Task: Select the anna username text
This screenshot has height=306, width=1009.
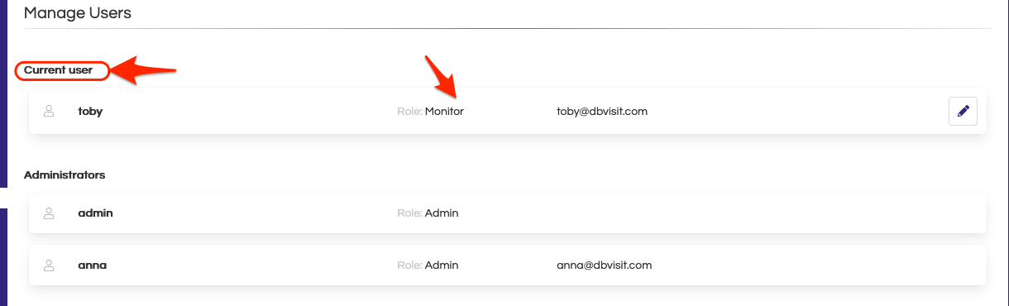Action: 93,265
